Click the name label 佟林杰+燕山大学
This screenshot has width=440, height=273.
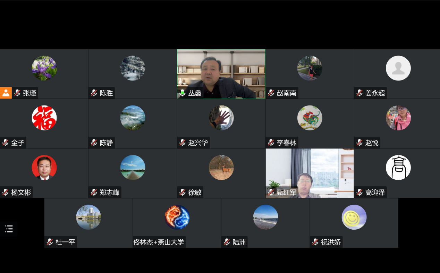[159, 242]
